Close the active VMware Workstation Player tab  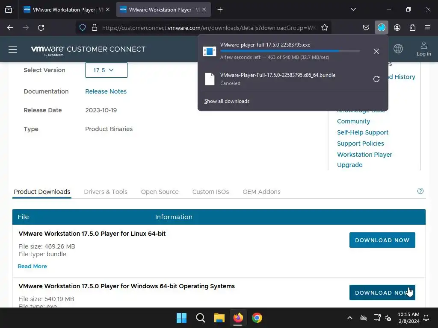pyautogui.click(x=204, y=9)
